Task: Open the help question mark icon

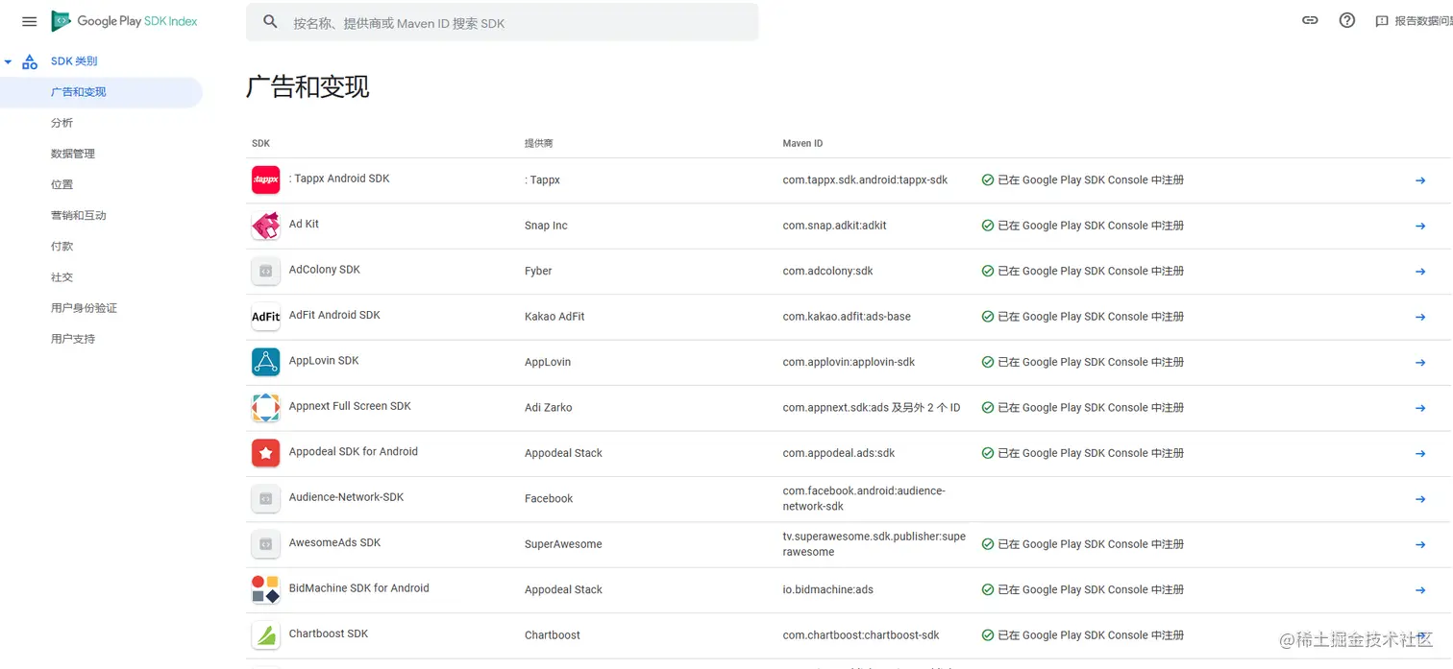Action: click(x=1347, y=20)
